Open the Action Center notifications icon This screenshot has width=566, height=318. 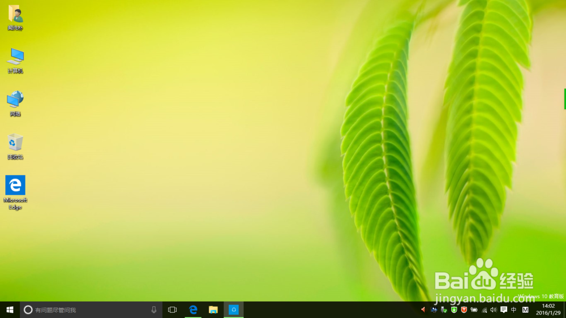(504, 310)
